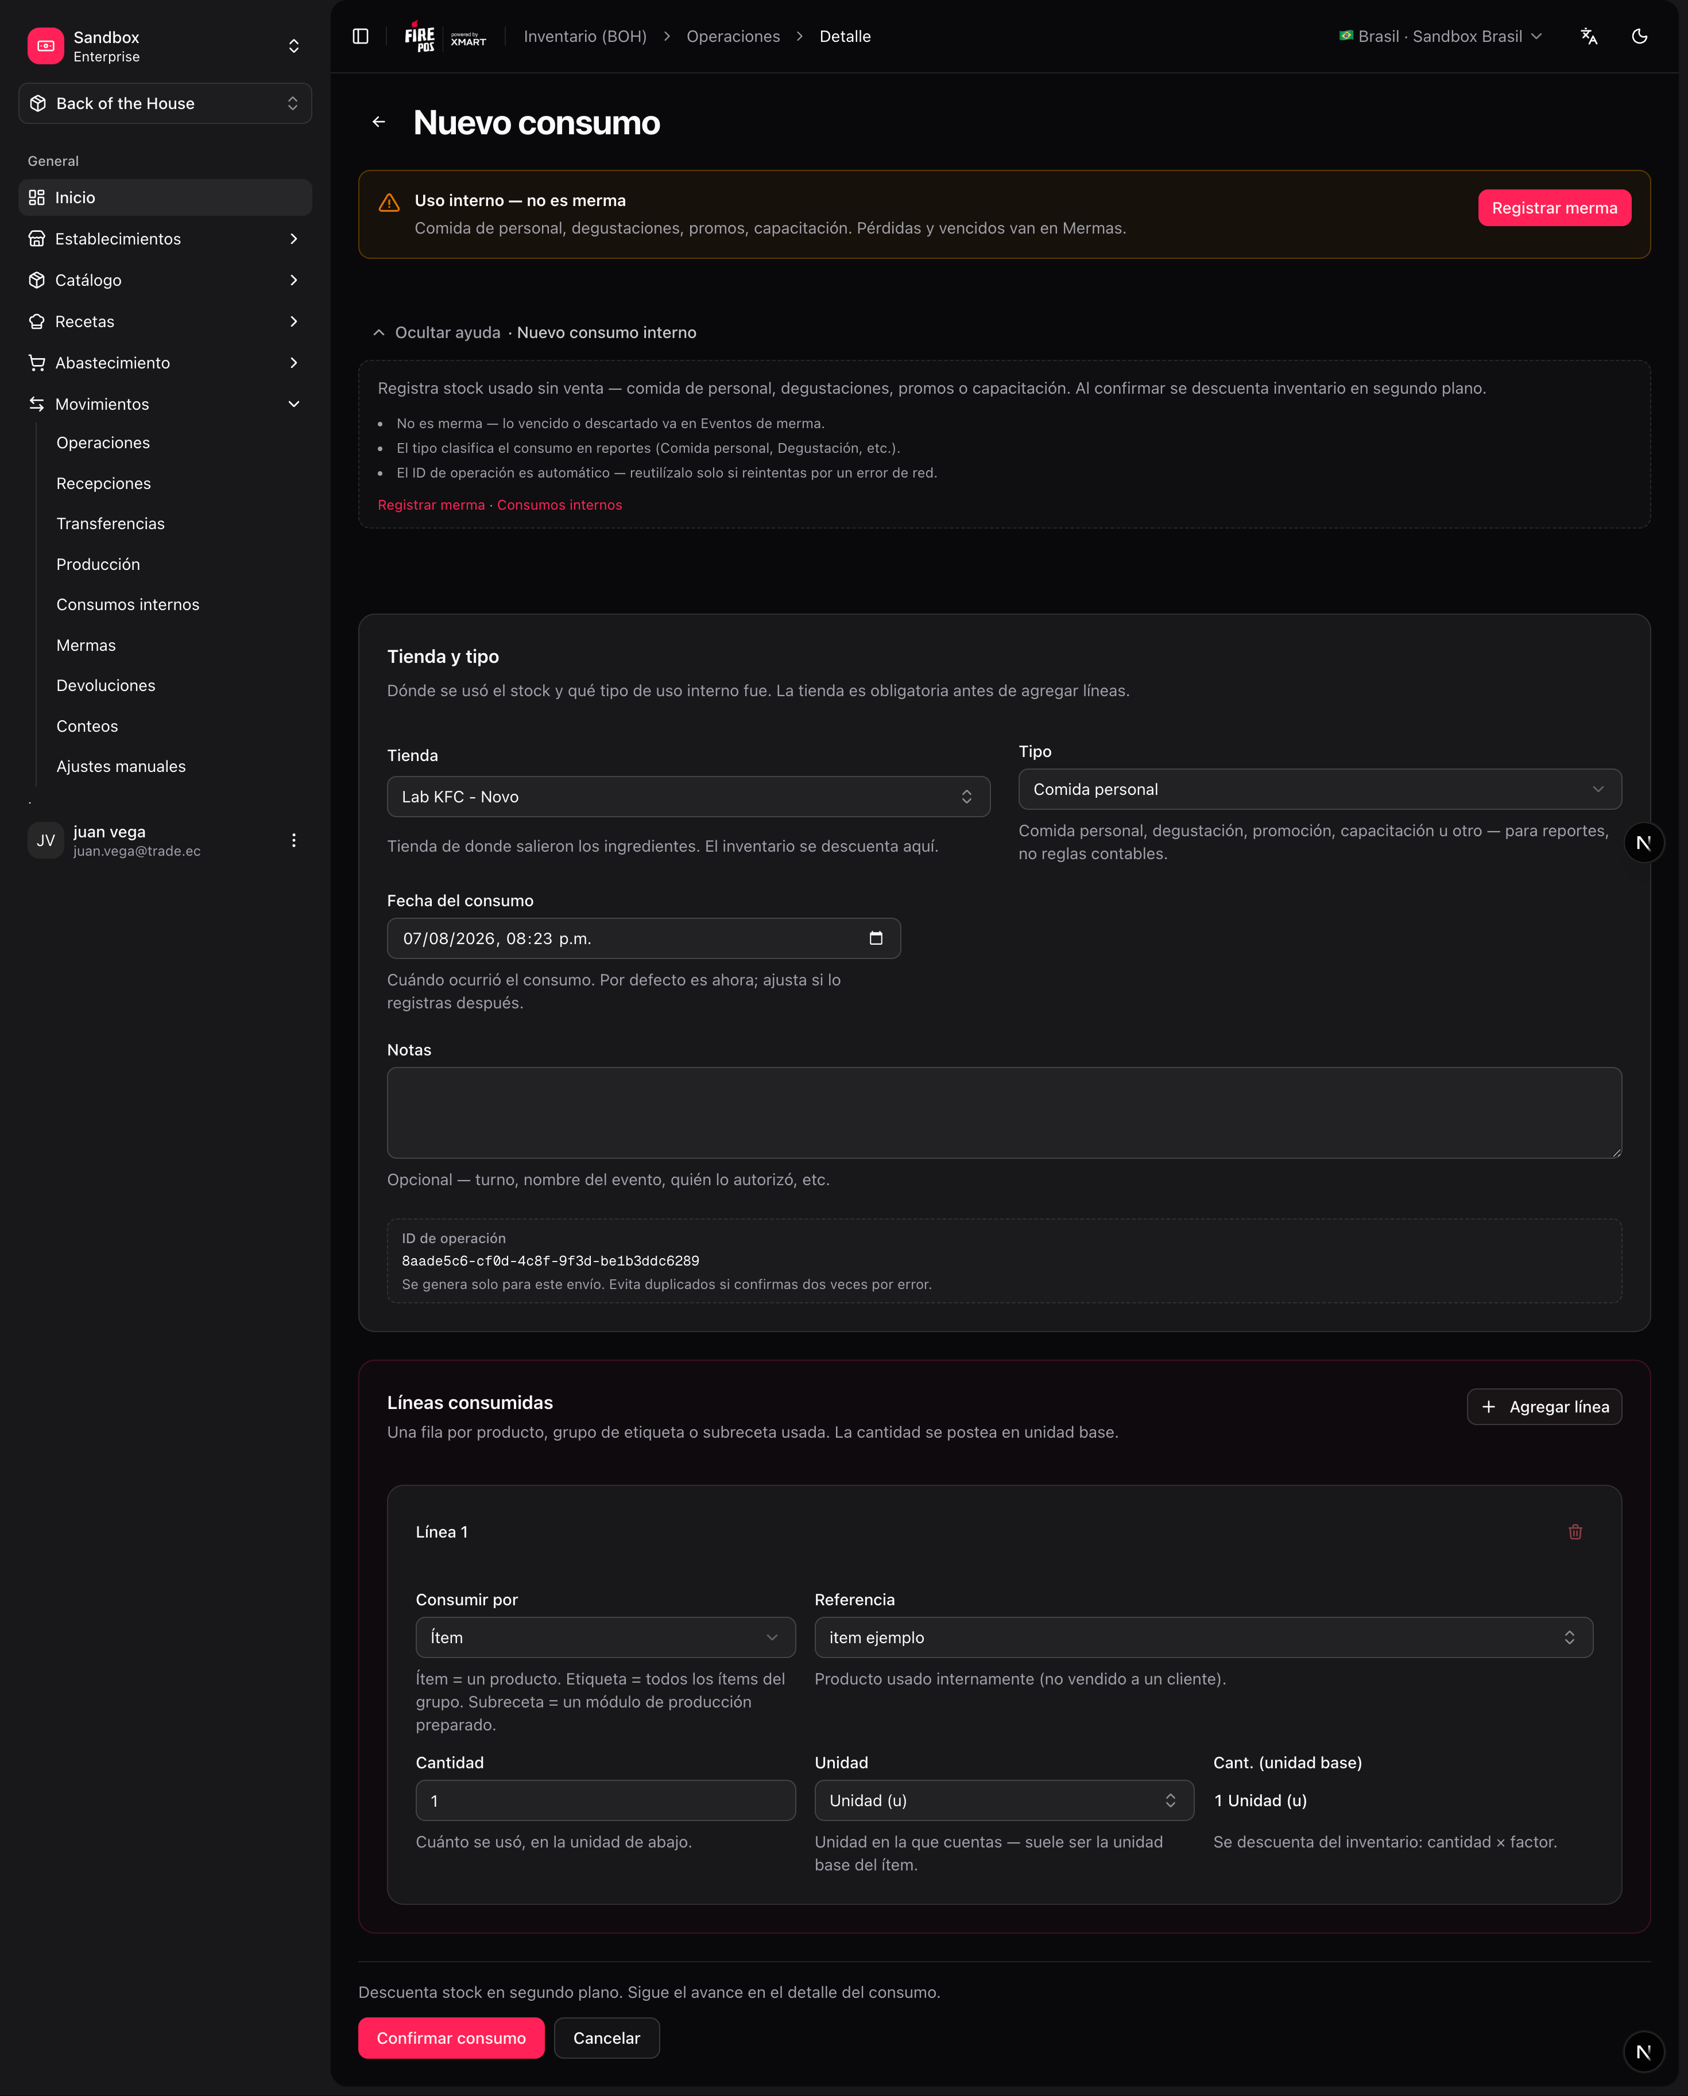Open Conteos submenu item
Screen dimensions: 1688x2096
[x=87, y=726]
